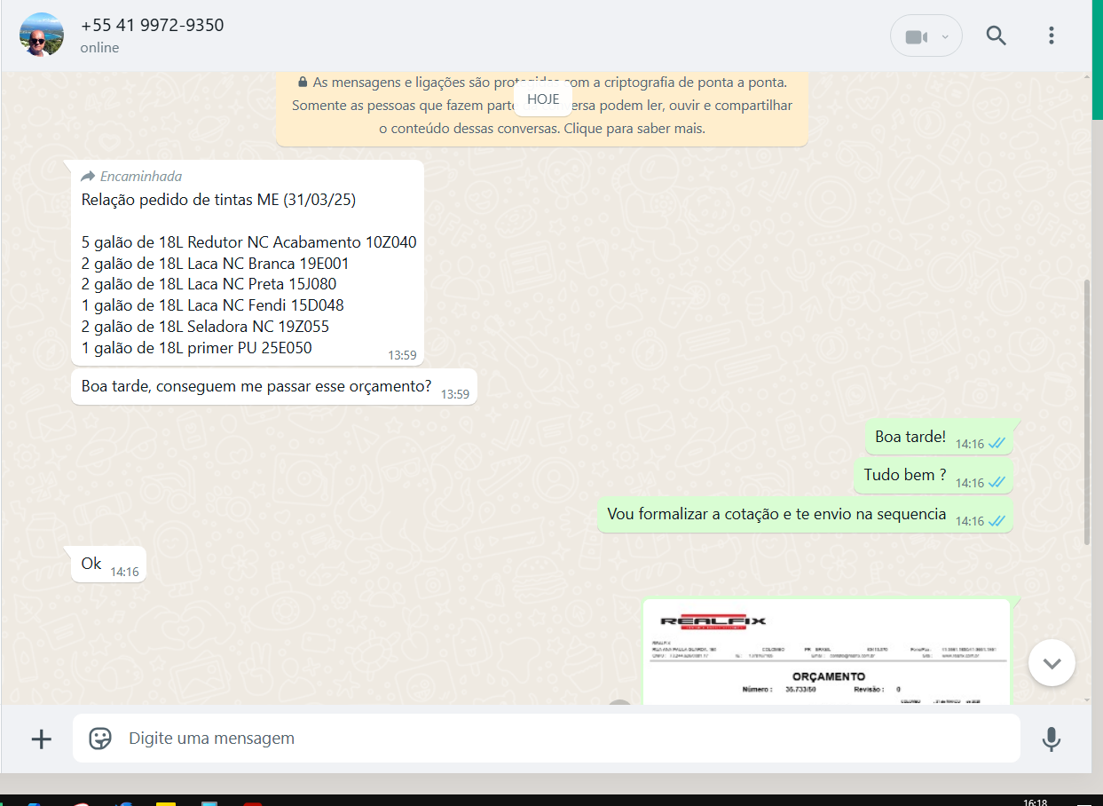Click the lock icon in encryption notice
This screenshot has height=806, width=1103.
(303, 82)
